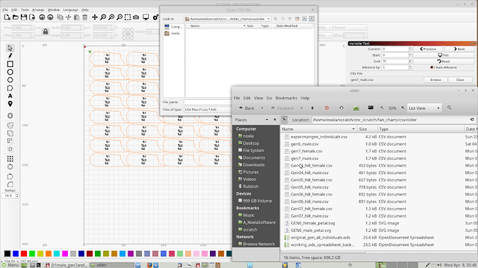Click the computer monitor icon in file manager toolbar
Image resolution: width=478 pixels, height=268 pixels.
click(371, 108)
